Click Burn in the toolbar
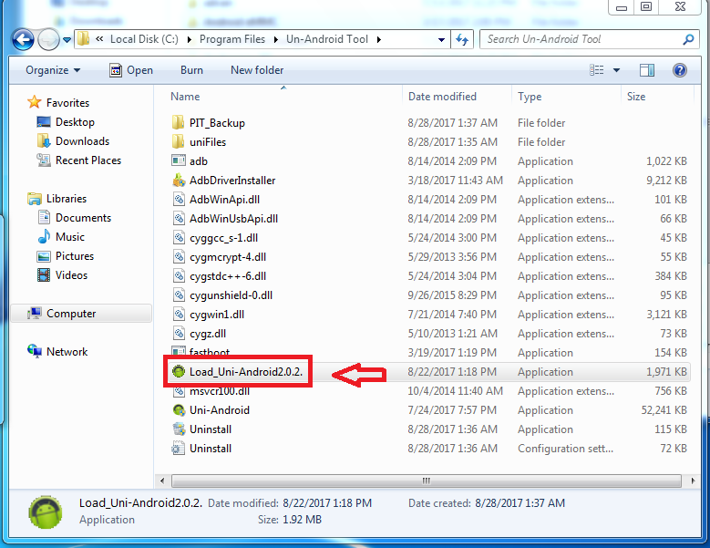The height and width of the screenshot is (548, 710). click(x=191, y=70)
